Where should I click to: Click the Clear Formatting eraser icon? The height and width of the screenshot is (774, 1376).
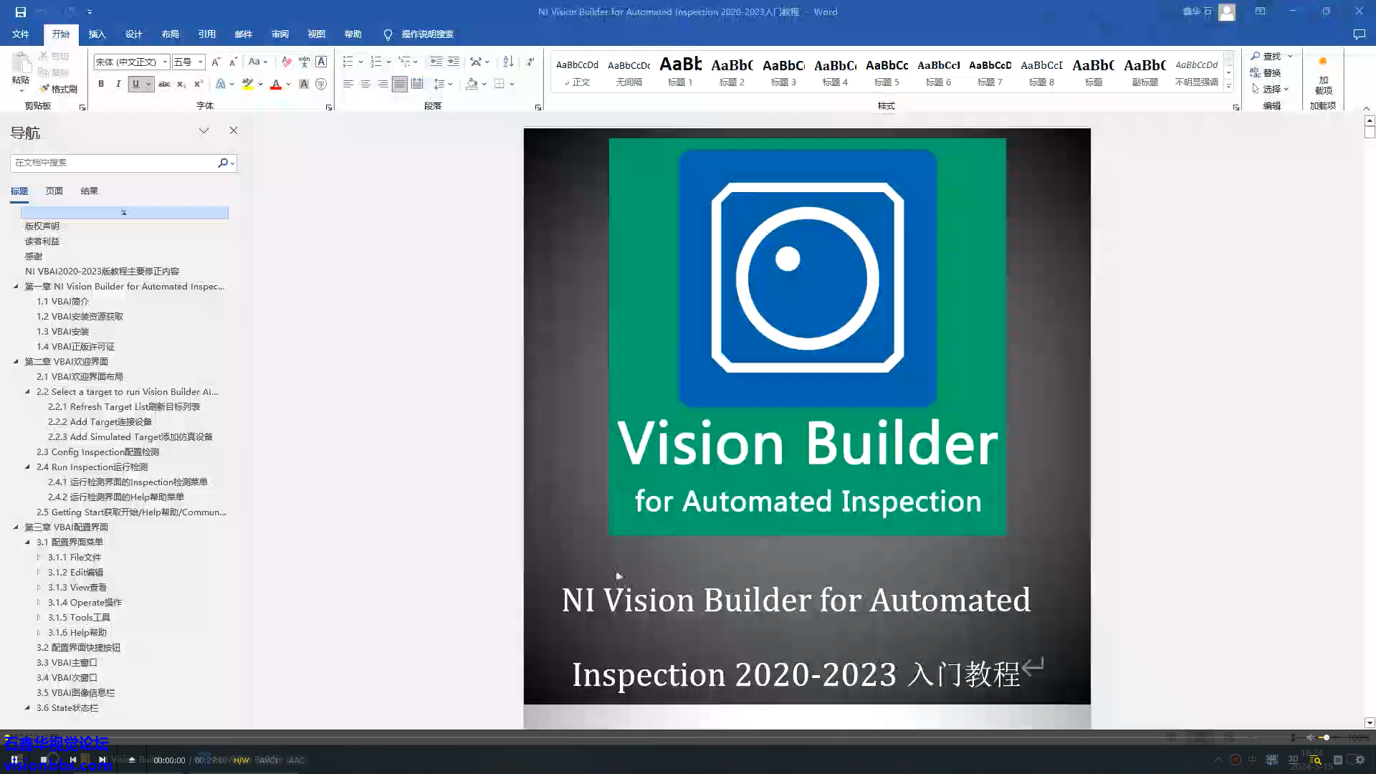(x=287, y=62)
